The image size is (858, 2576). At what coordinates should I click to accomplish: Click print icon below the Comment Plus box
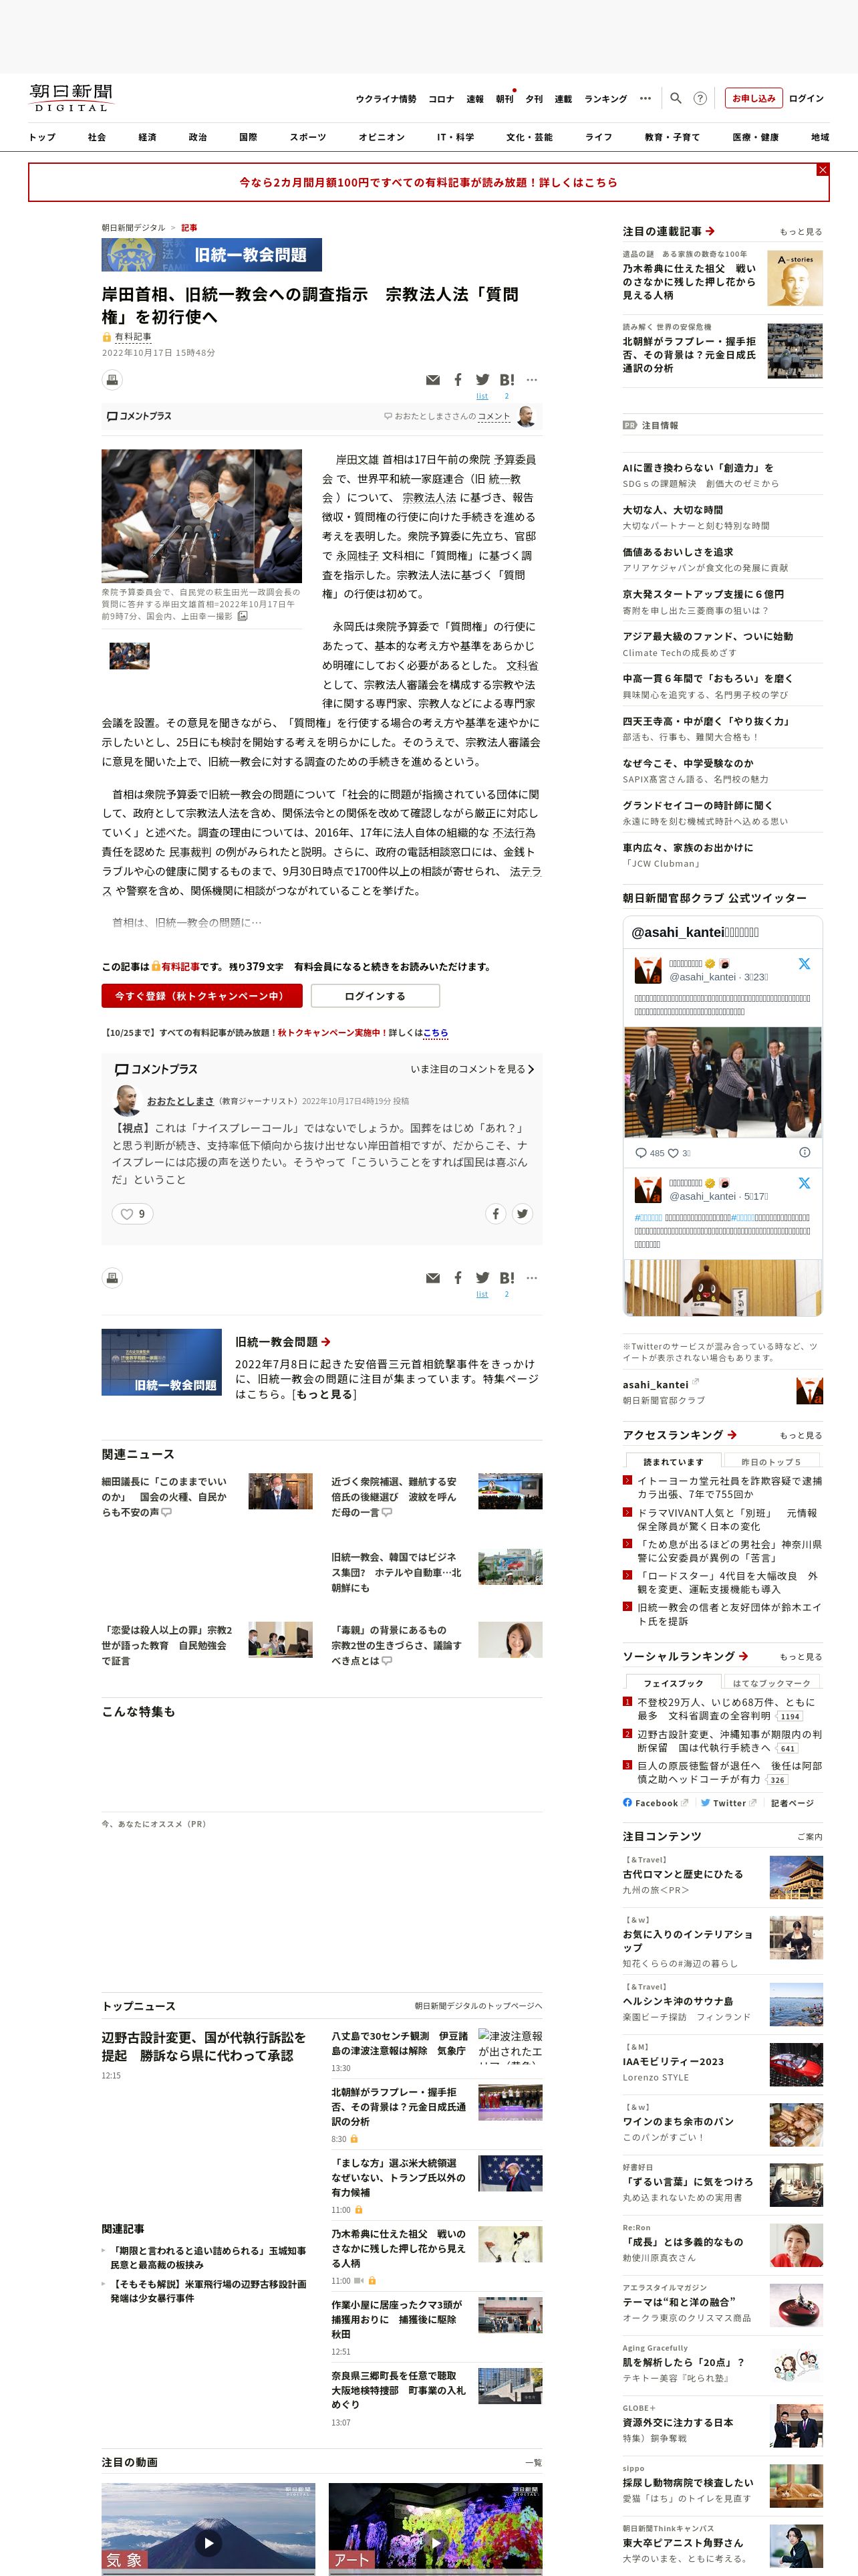(x=112, y=1278)
